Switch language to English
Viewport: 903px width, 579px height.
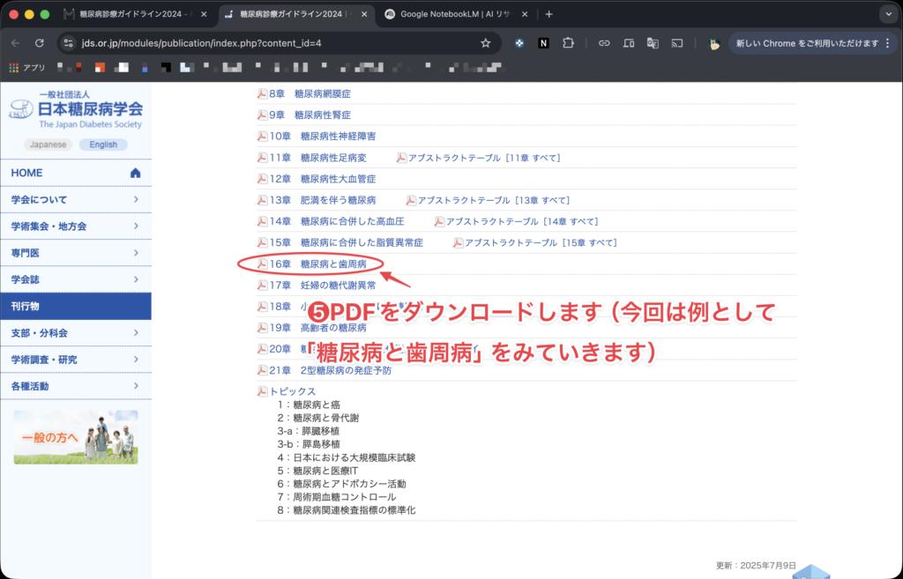(x=103, y=145)
